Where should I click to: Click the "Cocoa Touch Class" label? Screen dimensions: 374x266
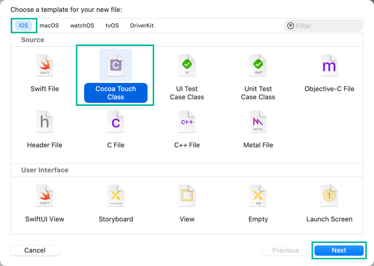point(116,93)
